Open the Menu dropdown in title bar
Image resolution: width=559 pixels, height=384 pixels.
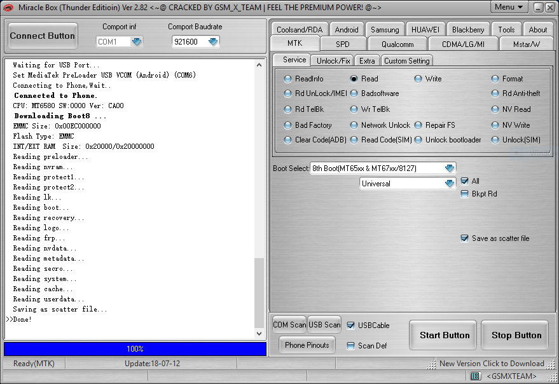click(x=509, y=7)
